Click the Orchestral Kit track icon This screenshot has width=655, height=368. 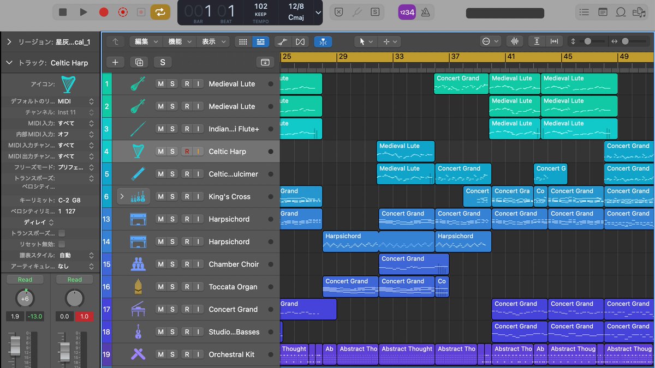click(138, 354)
